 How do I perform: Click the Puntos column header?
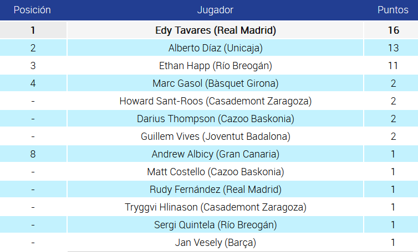tap(393, 10)
